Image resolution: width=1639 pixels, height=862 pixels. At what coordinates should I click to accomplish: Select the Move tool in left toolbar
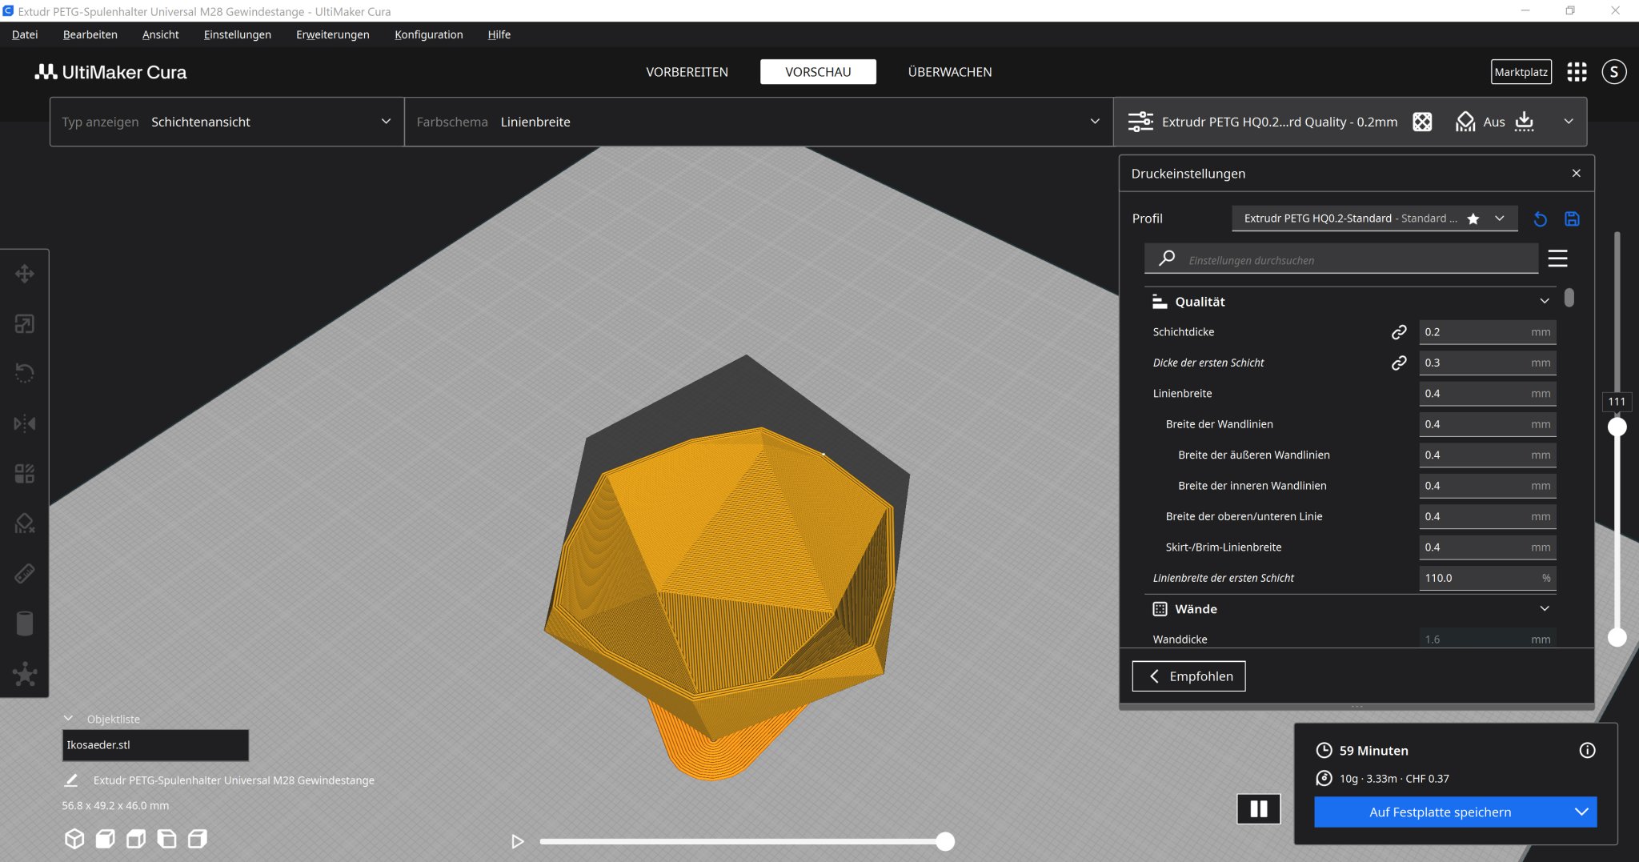coord(24,274)
